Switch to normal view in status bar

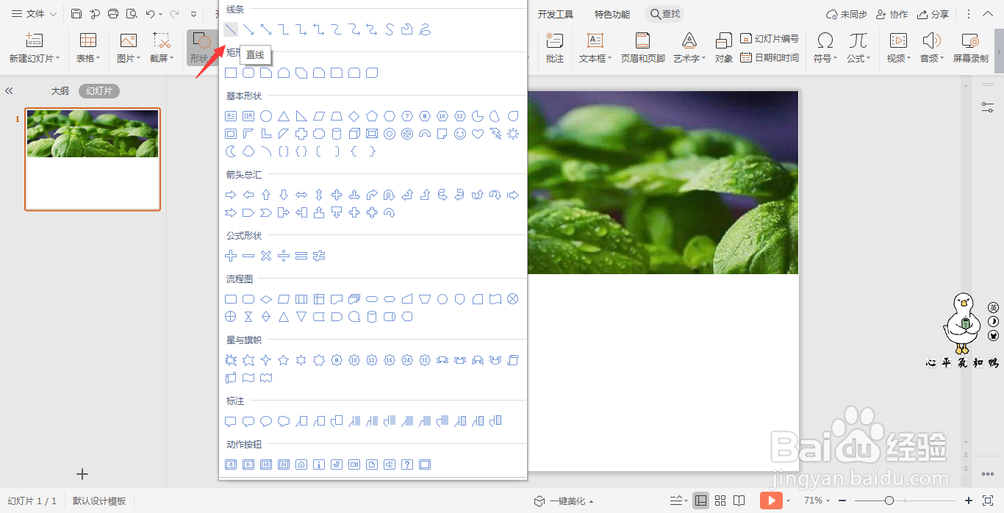(700, 501)
